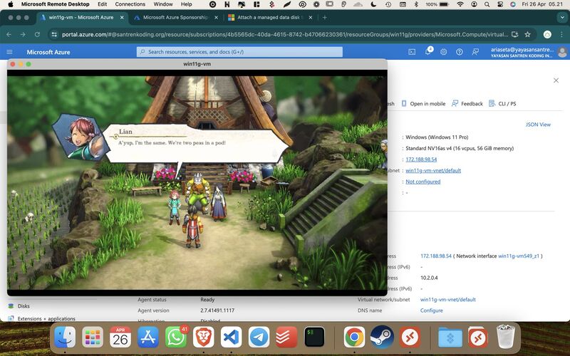The image size is (570, 356).
Task: Click the browser address bar URL
Action: 285,34
